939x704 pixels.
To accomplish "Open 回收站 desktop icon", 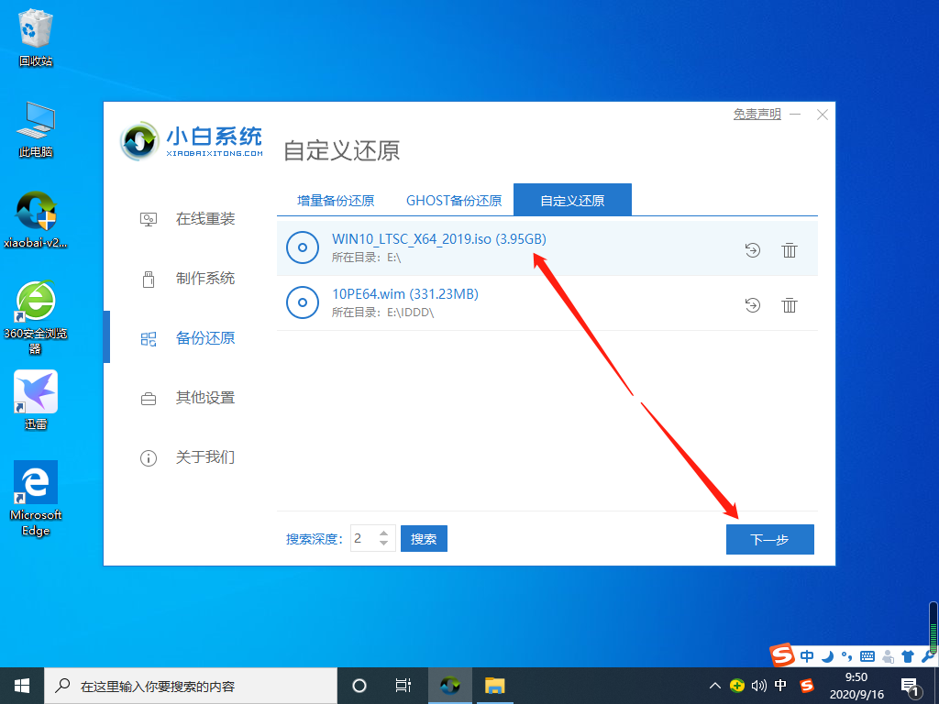I will pyautogui.click(x=36, y=38).
